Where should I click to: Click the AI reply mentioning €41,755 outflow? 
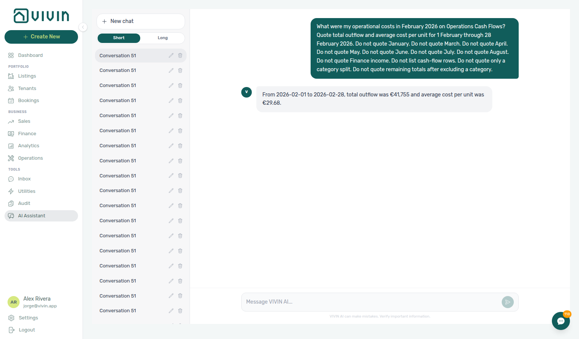pos(374,99)
